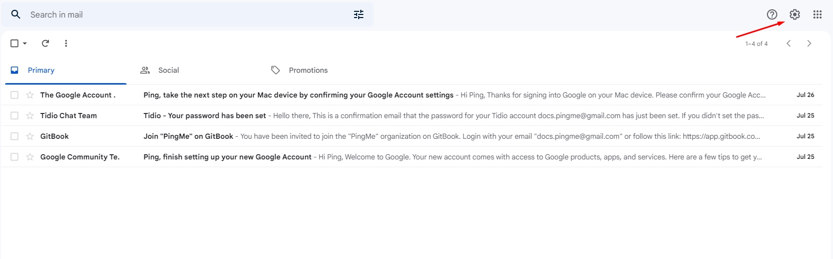Viewport: 833px width, 259px height.
Task: Open the More options menu icon
Action: tap(66, 43)
